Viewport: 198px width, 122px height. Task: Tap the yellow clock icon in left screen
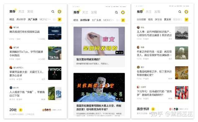59,11
